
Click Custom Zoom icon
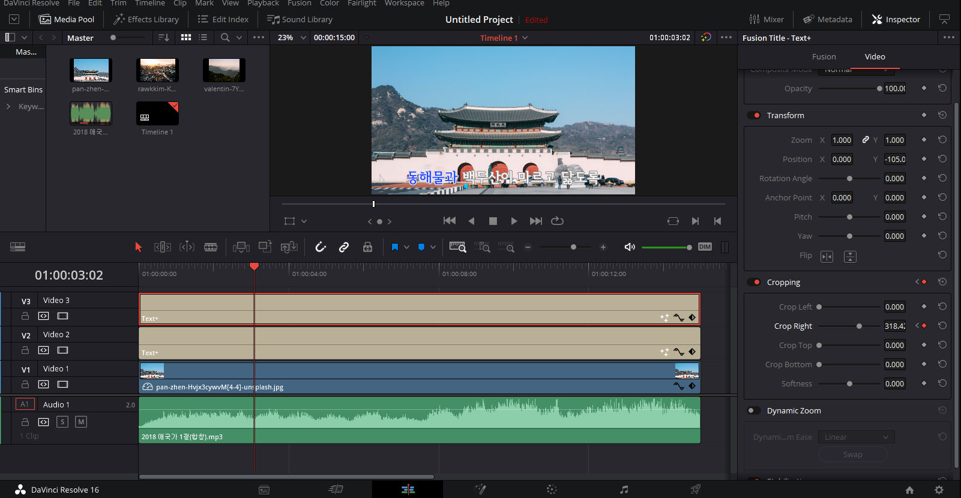pyautogui.click(x=505, y=247)
